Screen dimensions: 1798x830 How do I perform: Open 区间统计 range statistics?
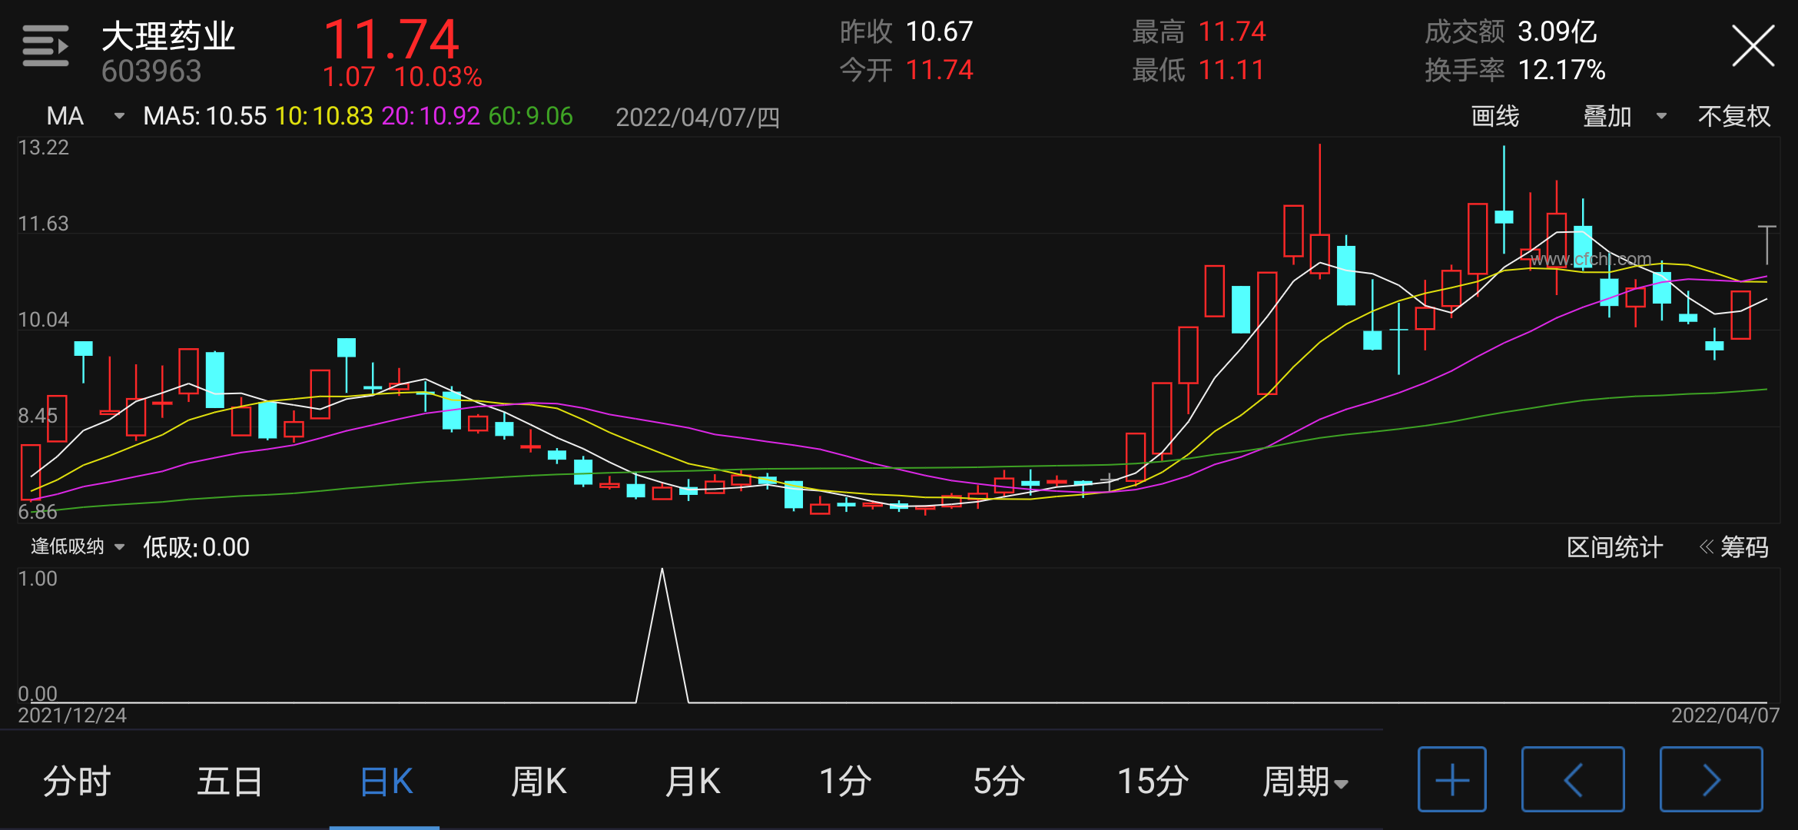pos(1614,547)
